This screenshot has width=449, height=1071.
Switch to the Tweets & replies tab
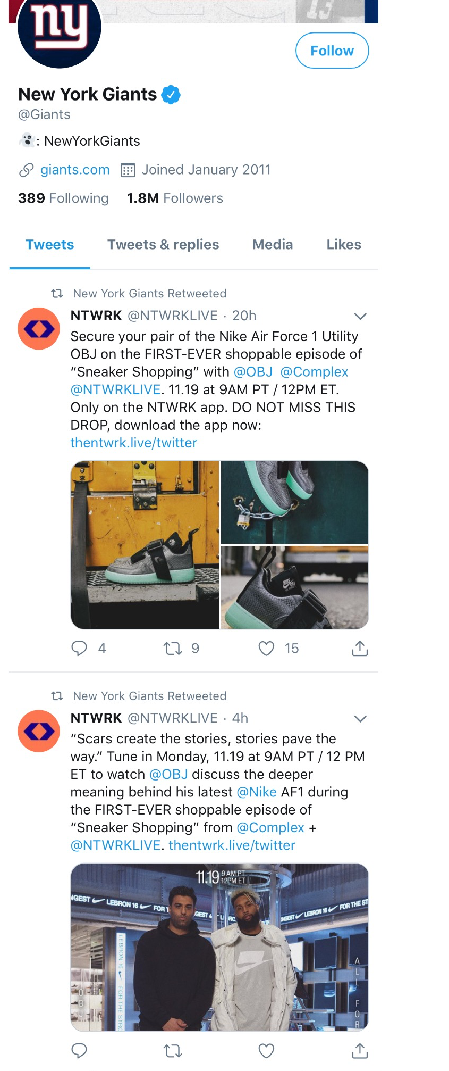click(x=163, y=245)
